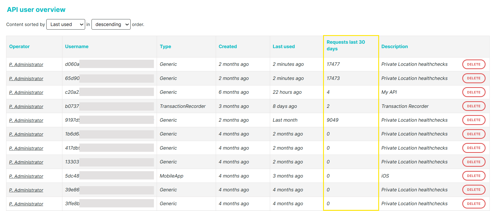This screenshot has width=495, height=211.
Task: Open P. Administrator link in 5dc48 row
Action: [26, 176]
